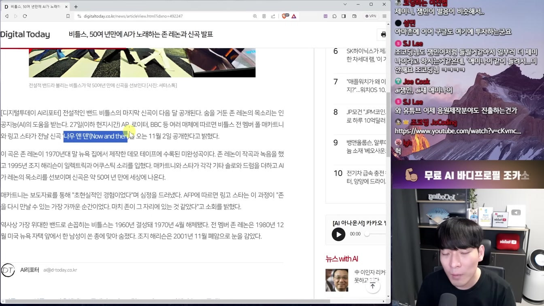This screenshot has height=306, width=544.
Task: Open the 中 이인자 리커창 news item
Action: coord(370,276)
